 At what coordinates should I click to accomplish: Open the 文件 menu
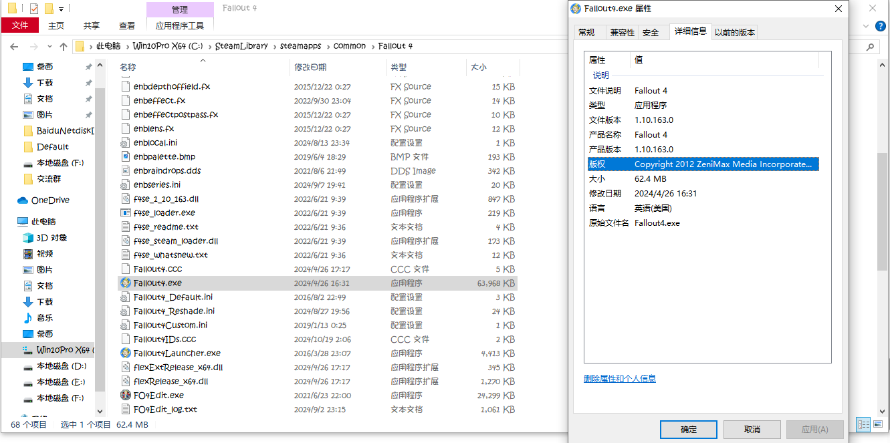point(20,25)
